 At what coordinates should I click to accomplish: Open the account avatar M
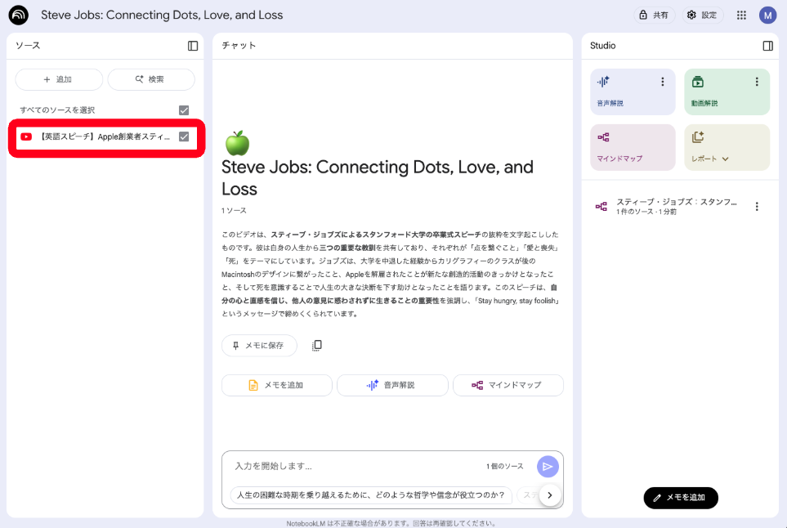click(x=767, y=15)
